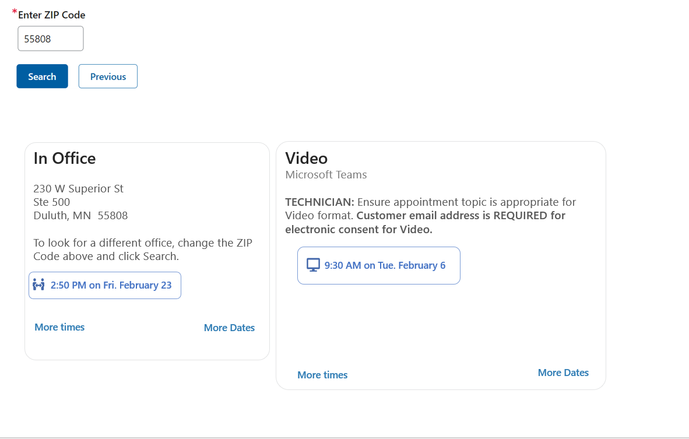Image resolution: width=689 pixels, height=439 pixels.
Task: Click the Duluth, MN 55808 address line
Action: tap(80, 216)
